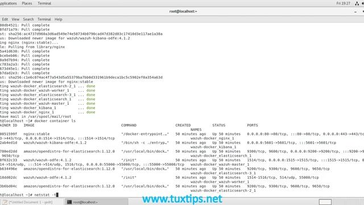The width and height of the screenshot is (364, 205).
Task: Open the Help menu of the terminal
Action: click(x=58, y=19)
